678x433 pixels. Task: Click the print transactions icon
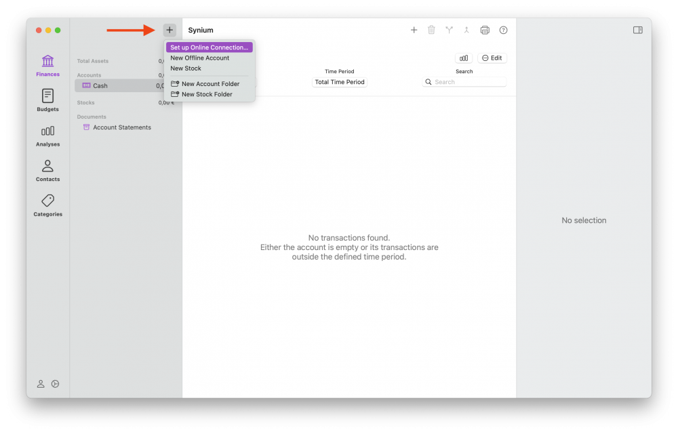pyautogui.click(x=484, y=30)
